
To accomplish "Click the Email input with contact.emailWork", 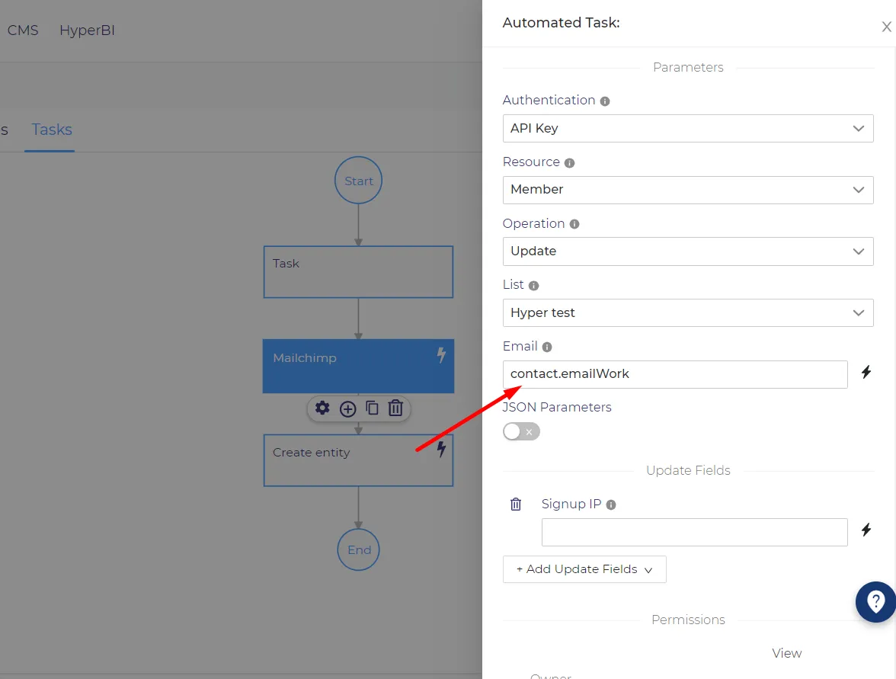I will [x=675, y=374].
